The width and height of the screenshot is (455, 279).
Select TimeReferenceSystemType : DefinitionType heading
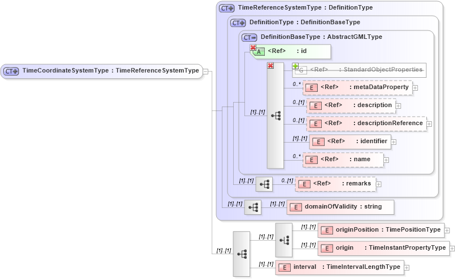pos(305,7)
